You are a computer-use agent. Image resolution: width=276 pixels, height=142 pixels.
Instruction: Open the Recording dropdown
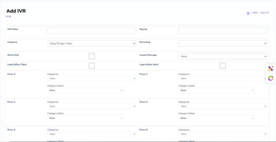pyautogui.click(x=223, y=43)
